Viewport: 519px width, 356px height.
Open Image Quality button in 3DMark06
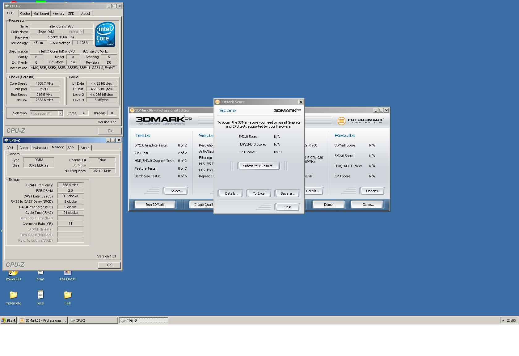point(201,205)
